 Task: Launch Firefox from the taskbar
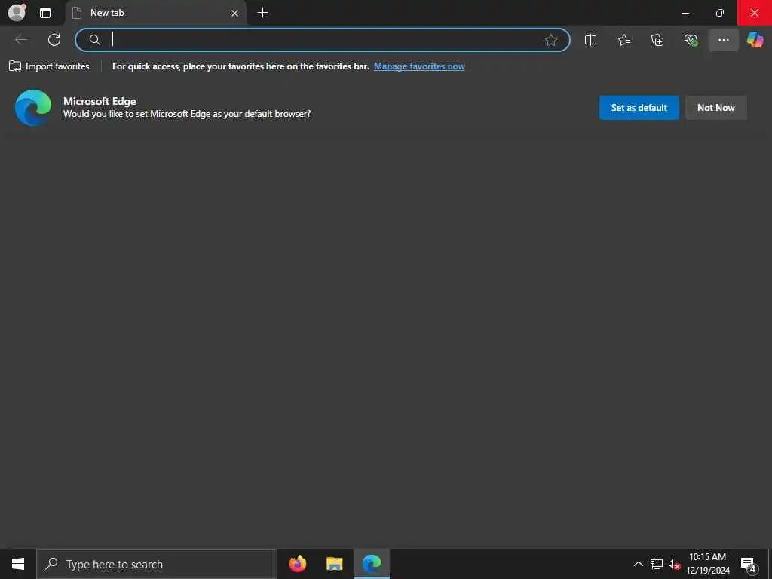(x=297, y=564)
